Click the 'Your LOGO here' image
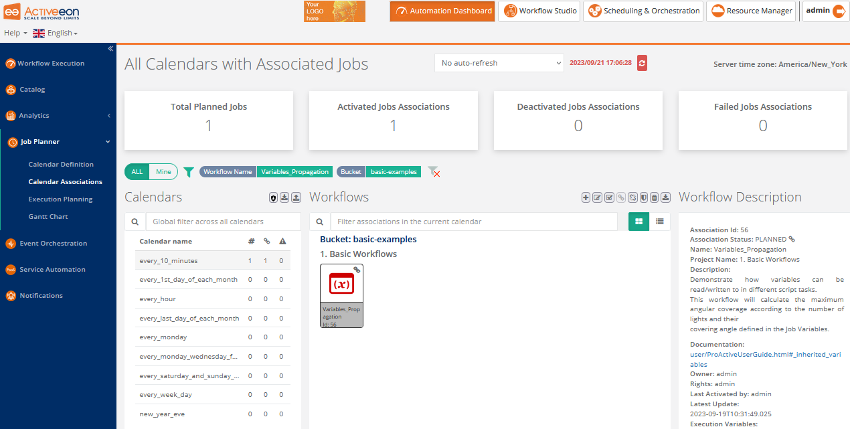The width and height of the screenshot is (850, 429). (335, 11)
